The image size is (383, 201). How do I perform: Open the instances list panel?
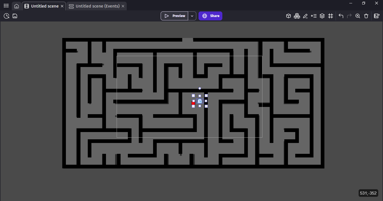click(314, 16)
